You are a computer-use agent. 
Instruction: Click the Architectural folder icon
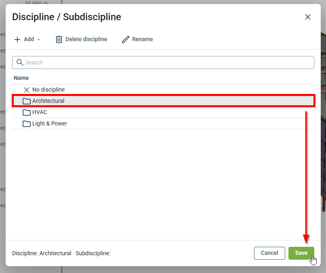point(27,101)
